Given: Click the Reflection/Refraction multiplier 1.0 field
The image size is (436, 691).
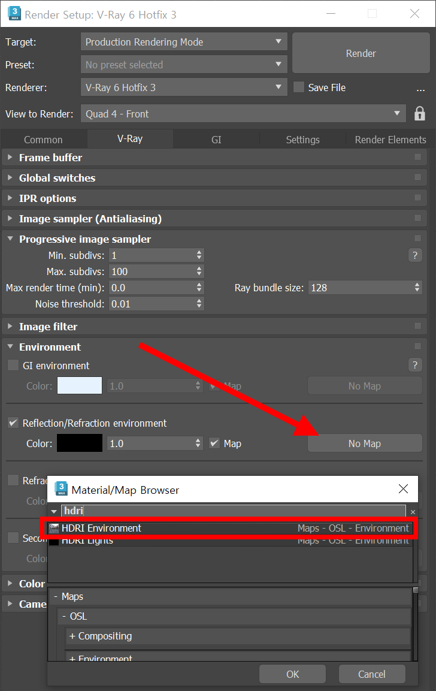Looking at the screenshot, I should (x=150, y=443).
